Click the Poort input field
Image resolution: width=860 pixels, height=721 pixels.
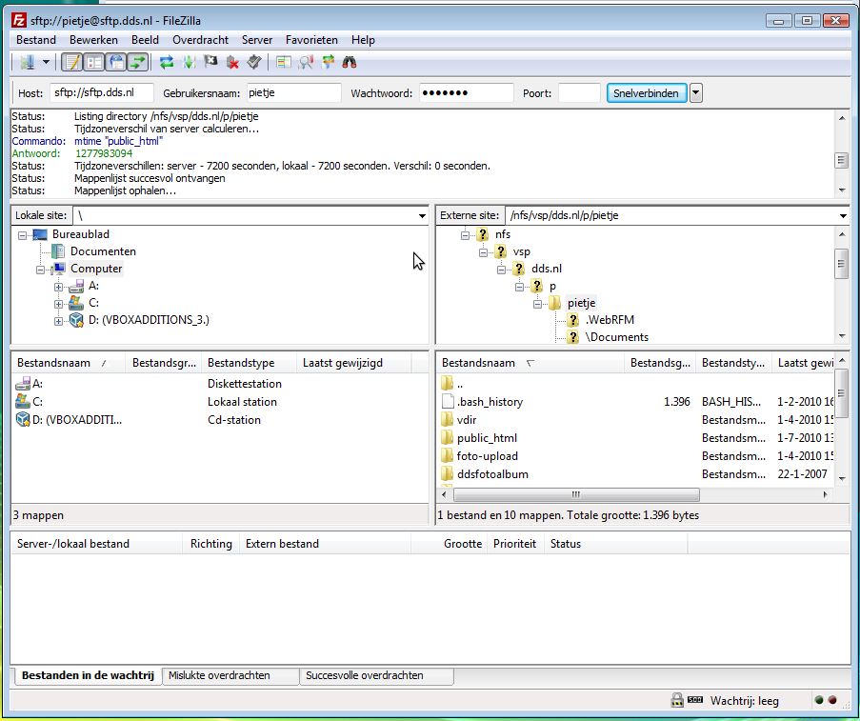(579, 92)
